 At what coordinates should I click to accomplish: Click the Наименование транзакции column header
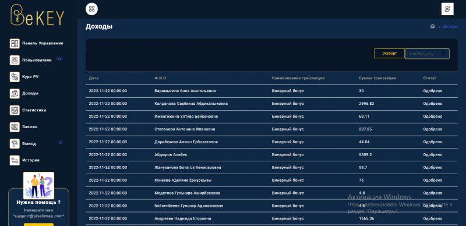[x=298, y=78]
